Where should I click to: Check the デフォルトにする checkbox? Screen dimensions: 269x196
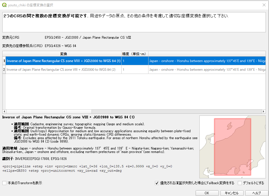click(240, 183)
